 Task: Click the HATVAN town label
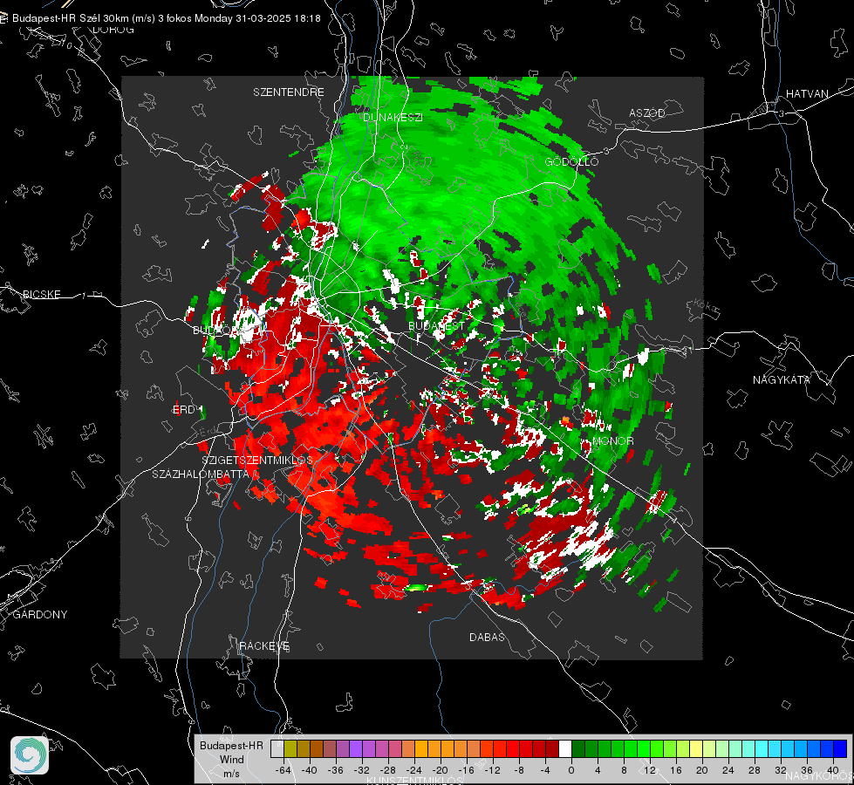point(807,93)
